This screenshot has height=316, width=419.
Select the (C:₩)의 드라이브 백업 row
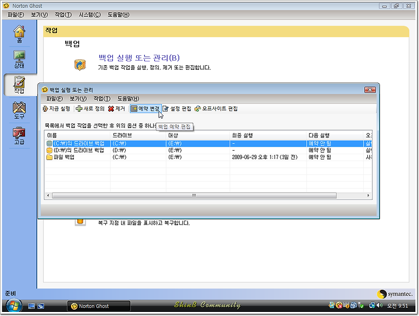[x=208, y=143]
